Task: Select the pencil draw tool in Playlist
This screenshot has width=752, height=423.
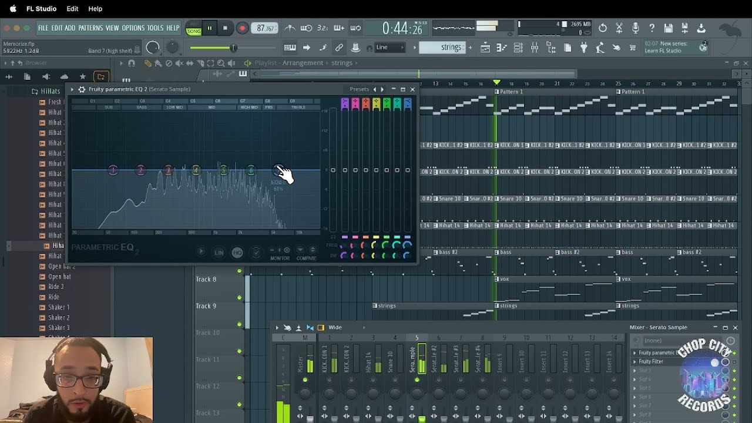Action: click(x=147, y=63)
